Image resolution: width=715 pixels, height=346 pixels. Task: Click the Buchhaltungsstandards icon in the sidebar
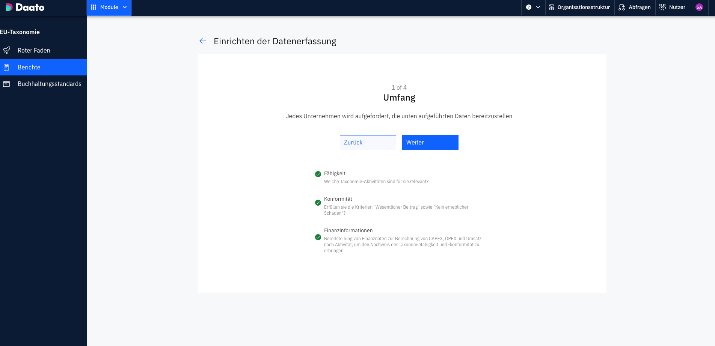tap(6, 84)
